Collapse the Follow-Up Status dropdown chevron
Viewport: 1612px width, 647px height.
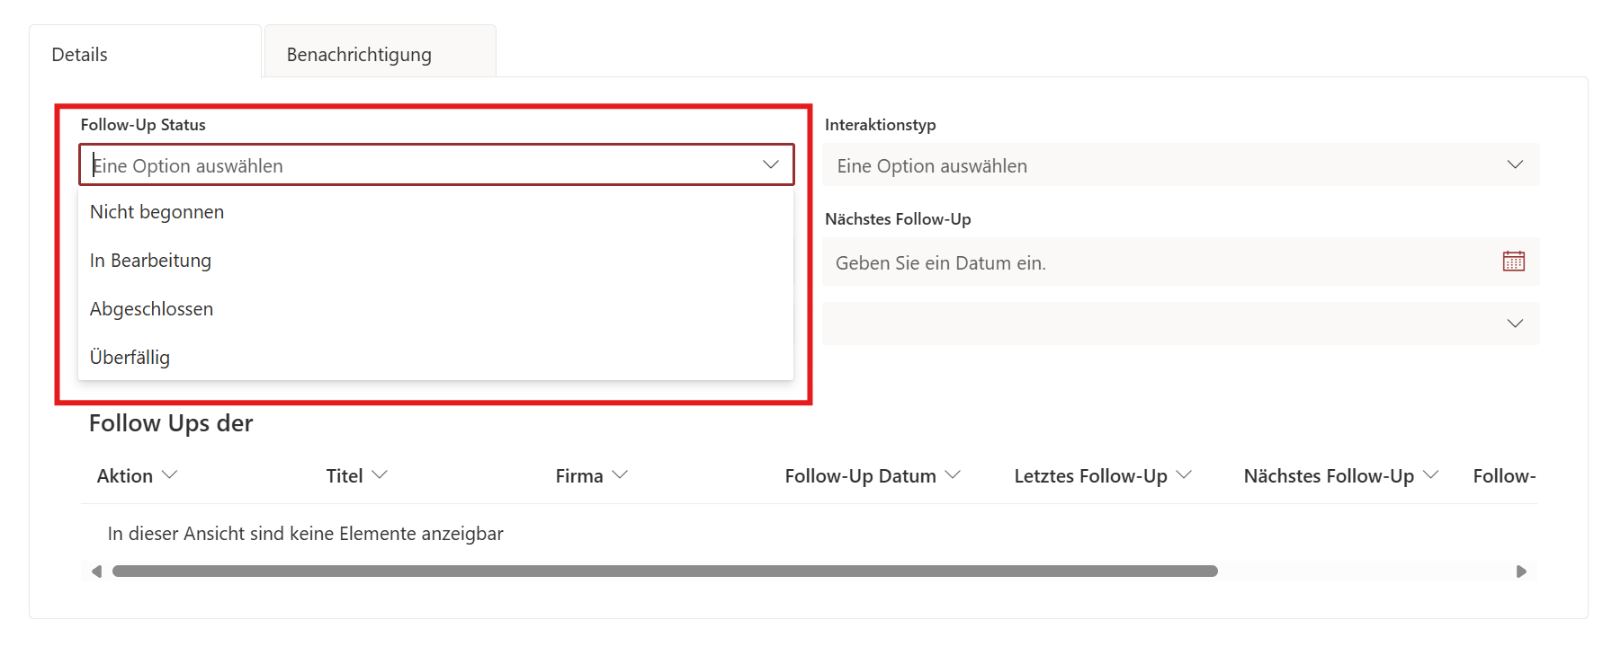click(x=770, y=164)
